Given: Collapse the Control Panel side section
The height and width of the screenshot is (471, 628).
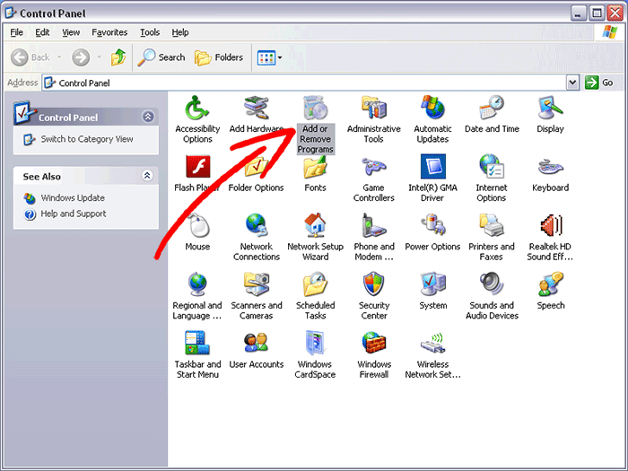Looking at the screenshot, I should click(x=148, y=117).
